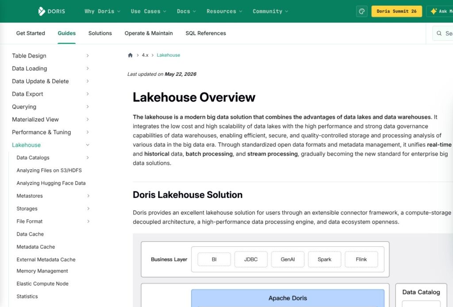Open the Community dropdown menu

pos(270,11)
